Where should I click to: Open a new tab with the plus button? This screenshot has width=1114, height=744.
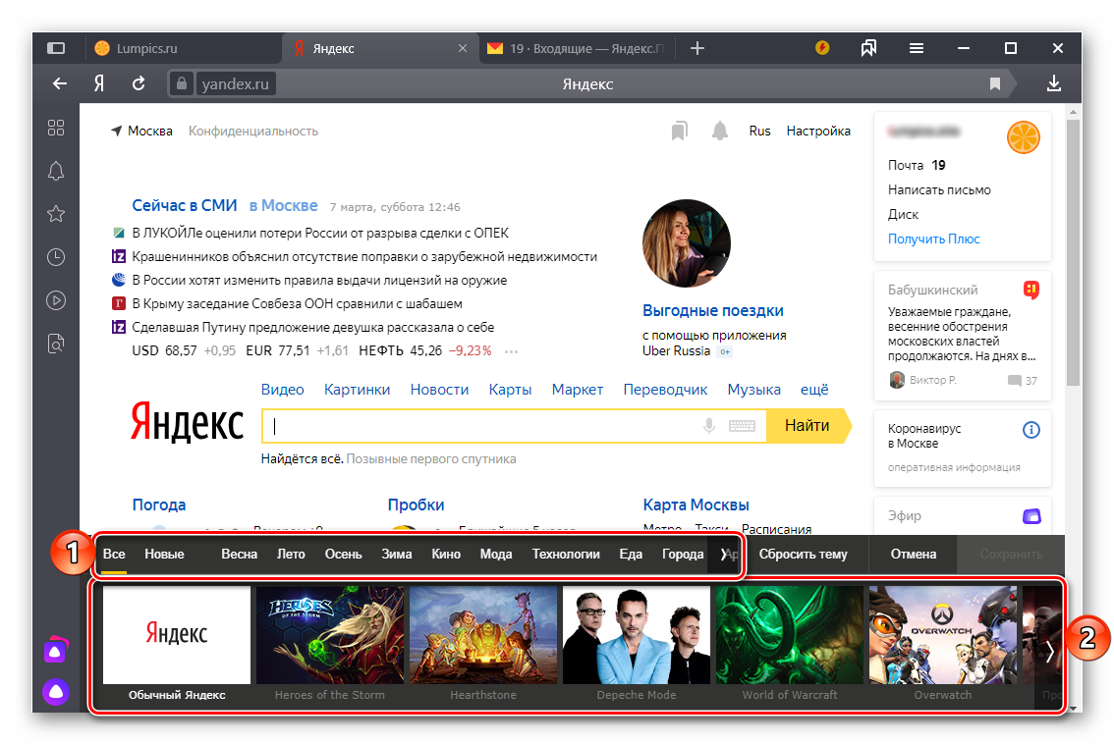click(x=696, y=48)
